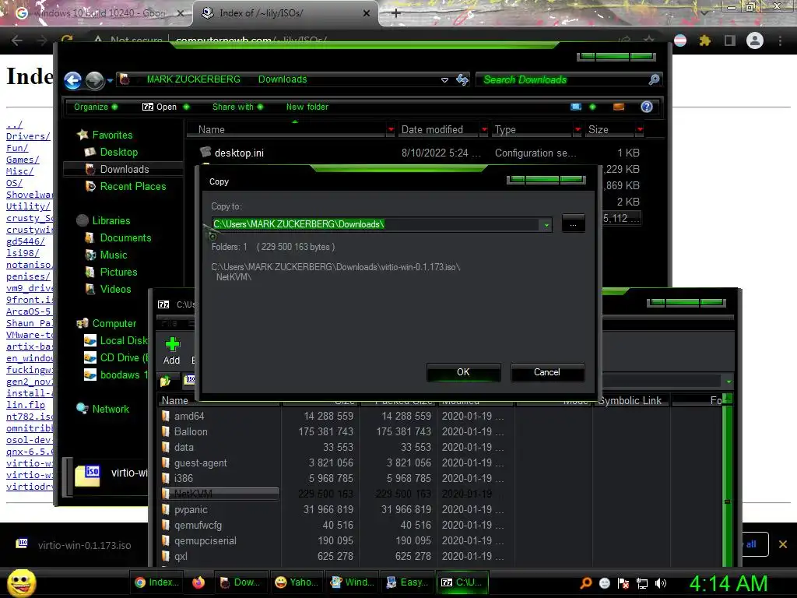Select the guest-agent folder row
Screen dimensions: 797x598
(200, 463)
